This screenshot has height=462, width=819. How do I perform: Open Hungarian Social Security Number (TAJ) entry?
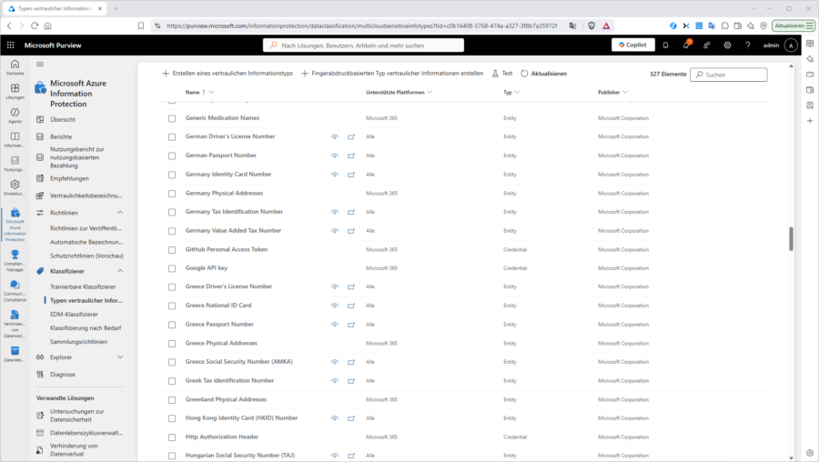[239, 456]
